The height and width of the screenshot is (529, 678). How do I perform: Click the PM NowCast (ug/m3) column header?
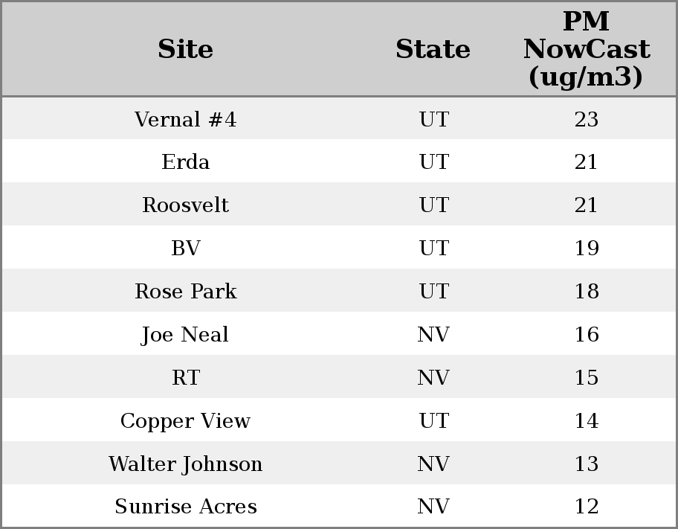(x=586, y=49)
